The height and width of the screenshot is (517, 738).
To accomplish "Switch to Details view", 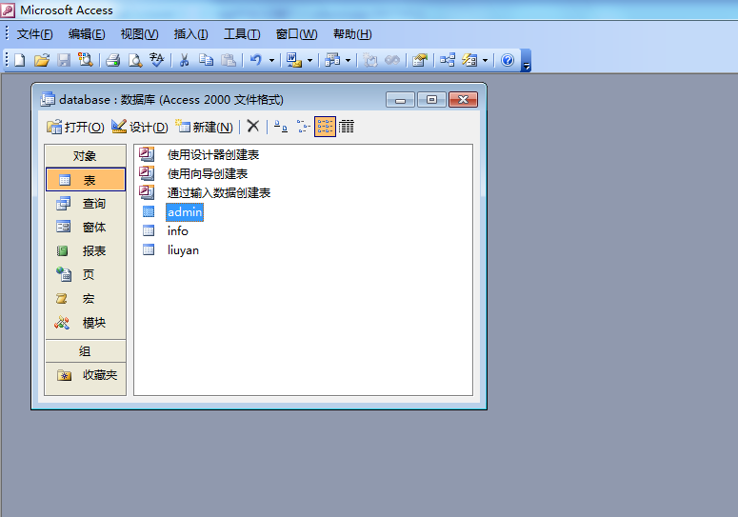I will pos(347,127).
